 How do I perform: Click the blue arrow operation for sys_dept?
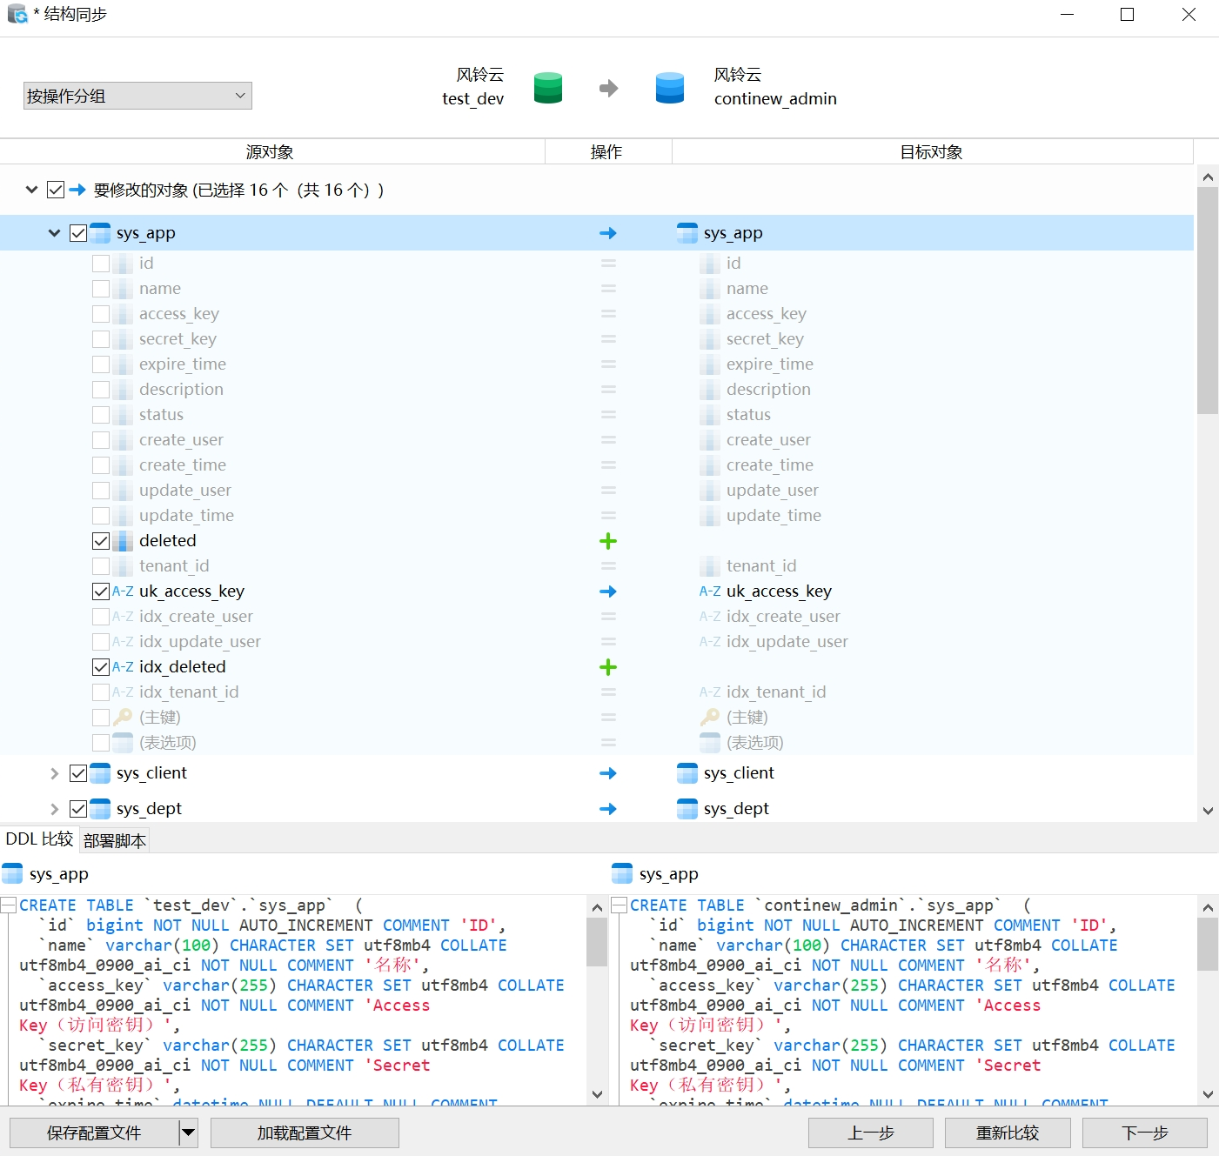coord(608,809)
